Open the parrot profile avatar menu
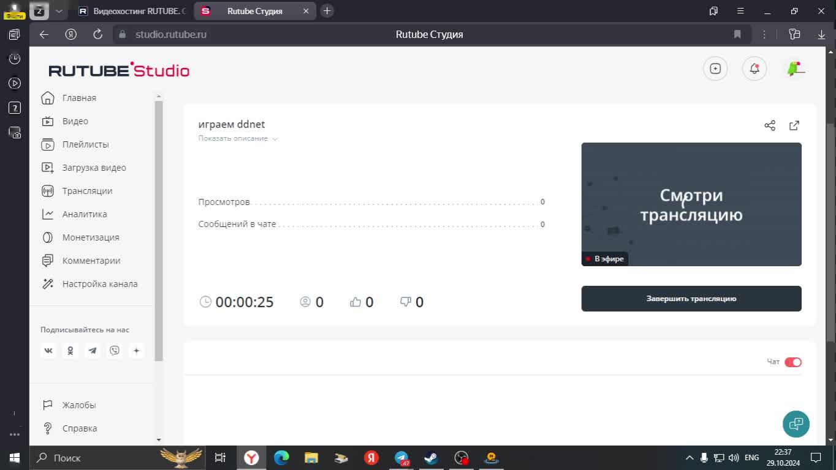Image resolution: width=836 pixels, height=470 pixels. click(x=795, y=69)
